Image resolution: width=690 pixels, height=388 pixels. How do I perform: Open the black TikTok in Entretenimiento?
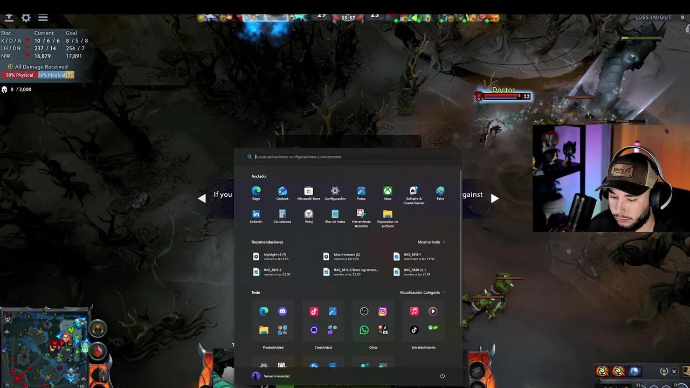coord(414,330)
